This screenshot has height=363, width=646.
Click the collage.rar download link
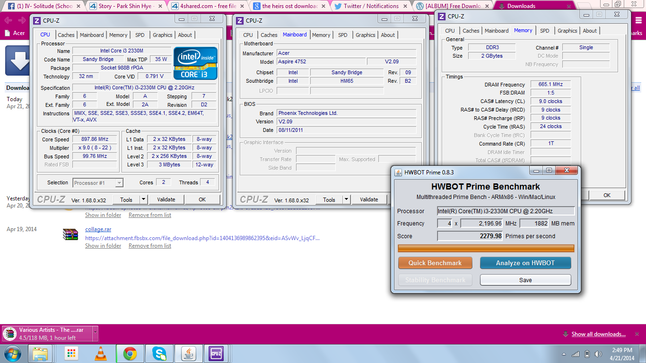coord(98,229)
